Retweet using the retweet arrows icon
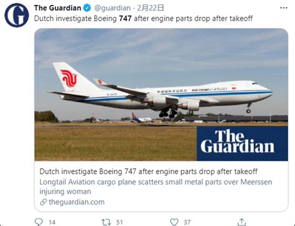The height and width of the screenshot is (226, 295). [x=106, y=222]
